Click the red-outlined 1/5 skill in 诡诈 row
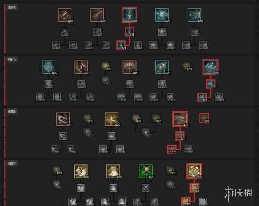259x206 pixels. click(194, 171)
